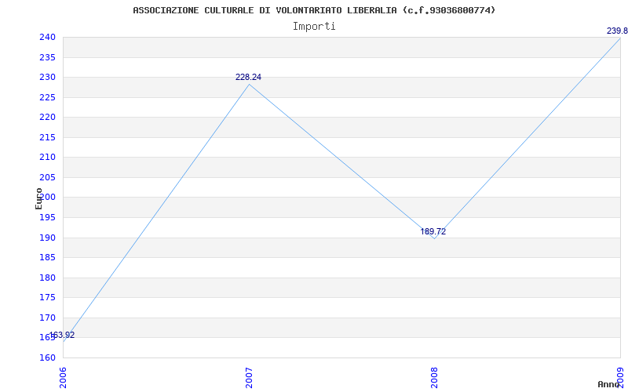Image resolution: width=628 pixels, height=392 pixels.
Task: Select the 239.8 data point label
Action: (x=617, y=31)
